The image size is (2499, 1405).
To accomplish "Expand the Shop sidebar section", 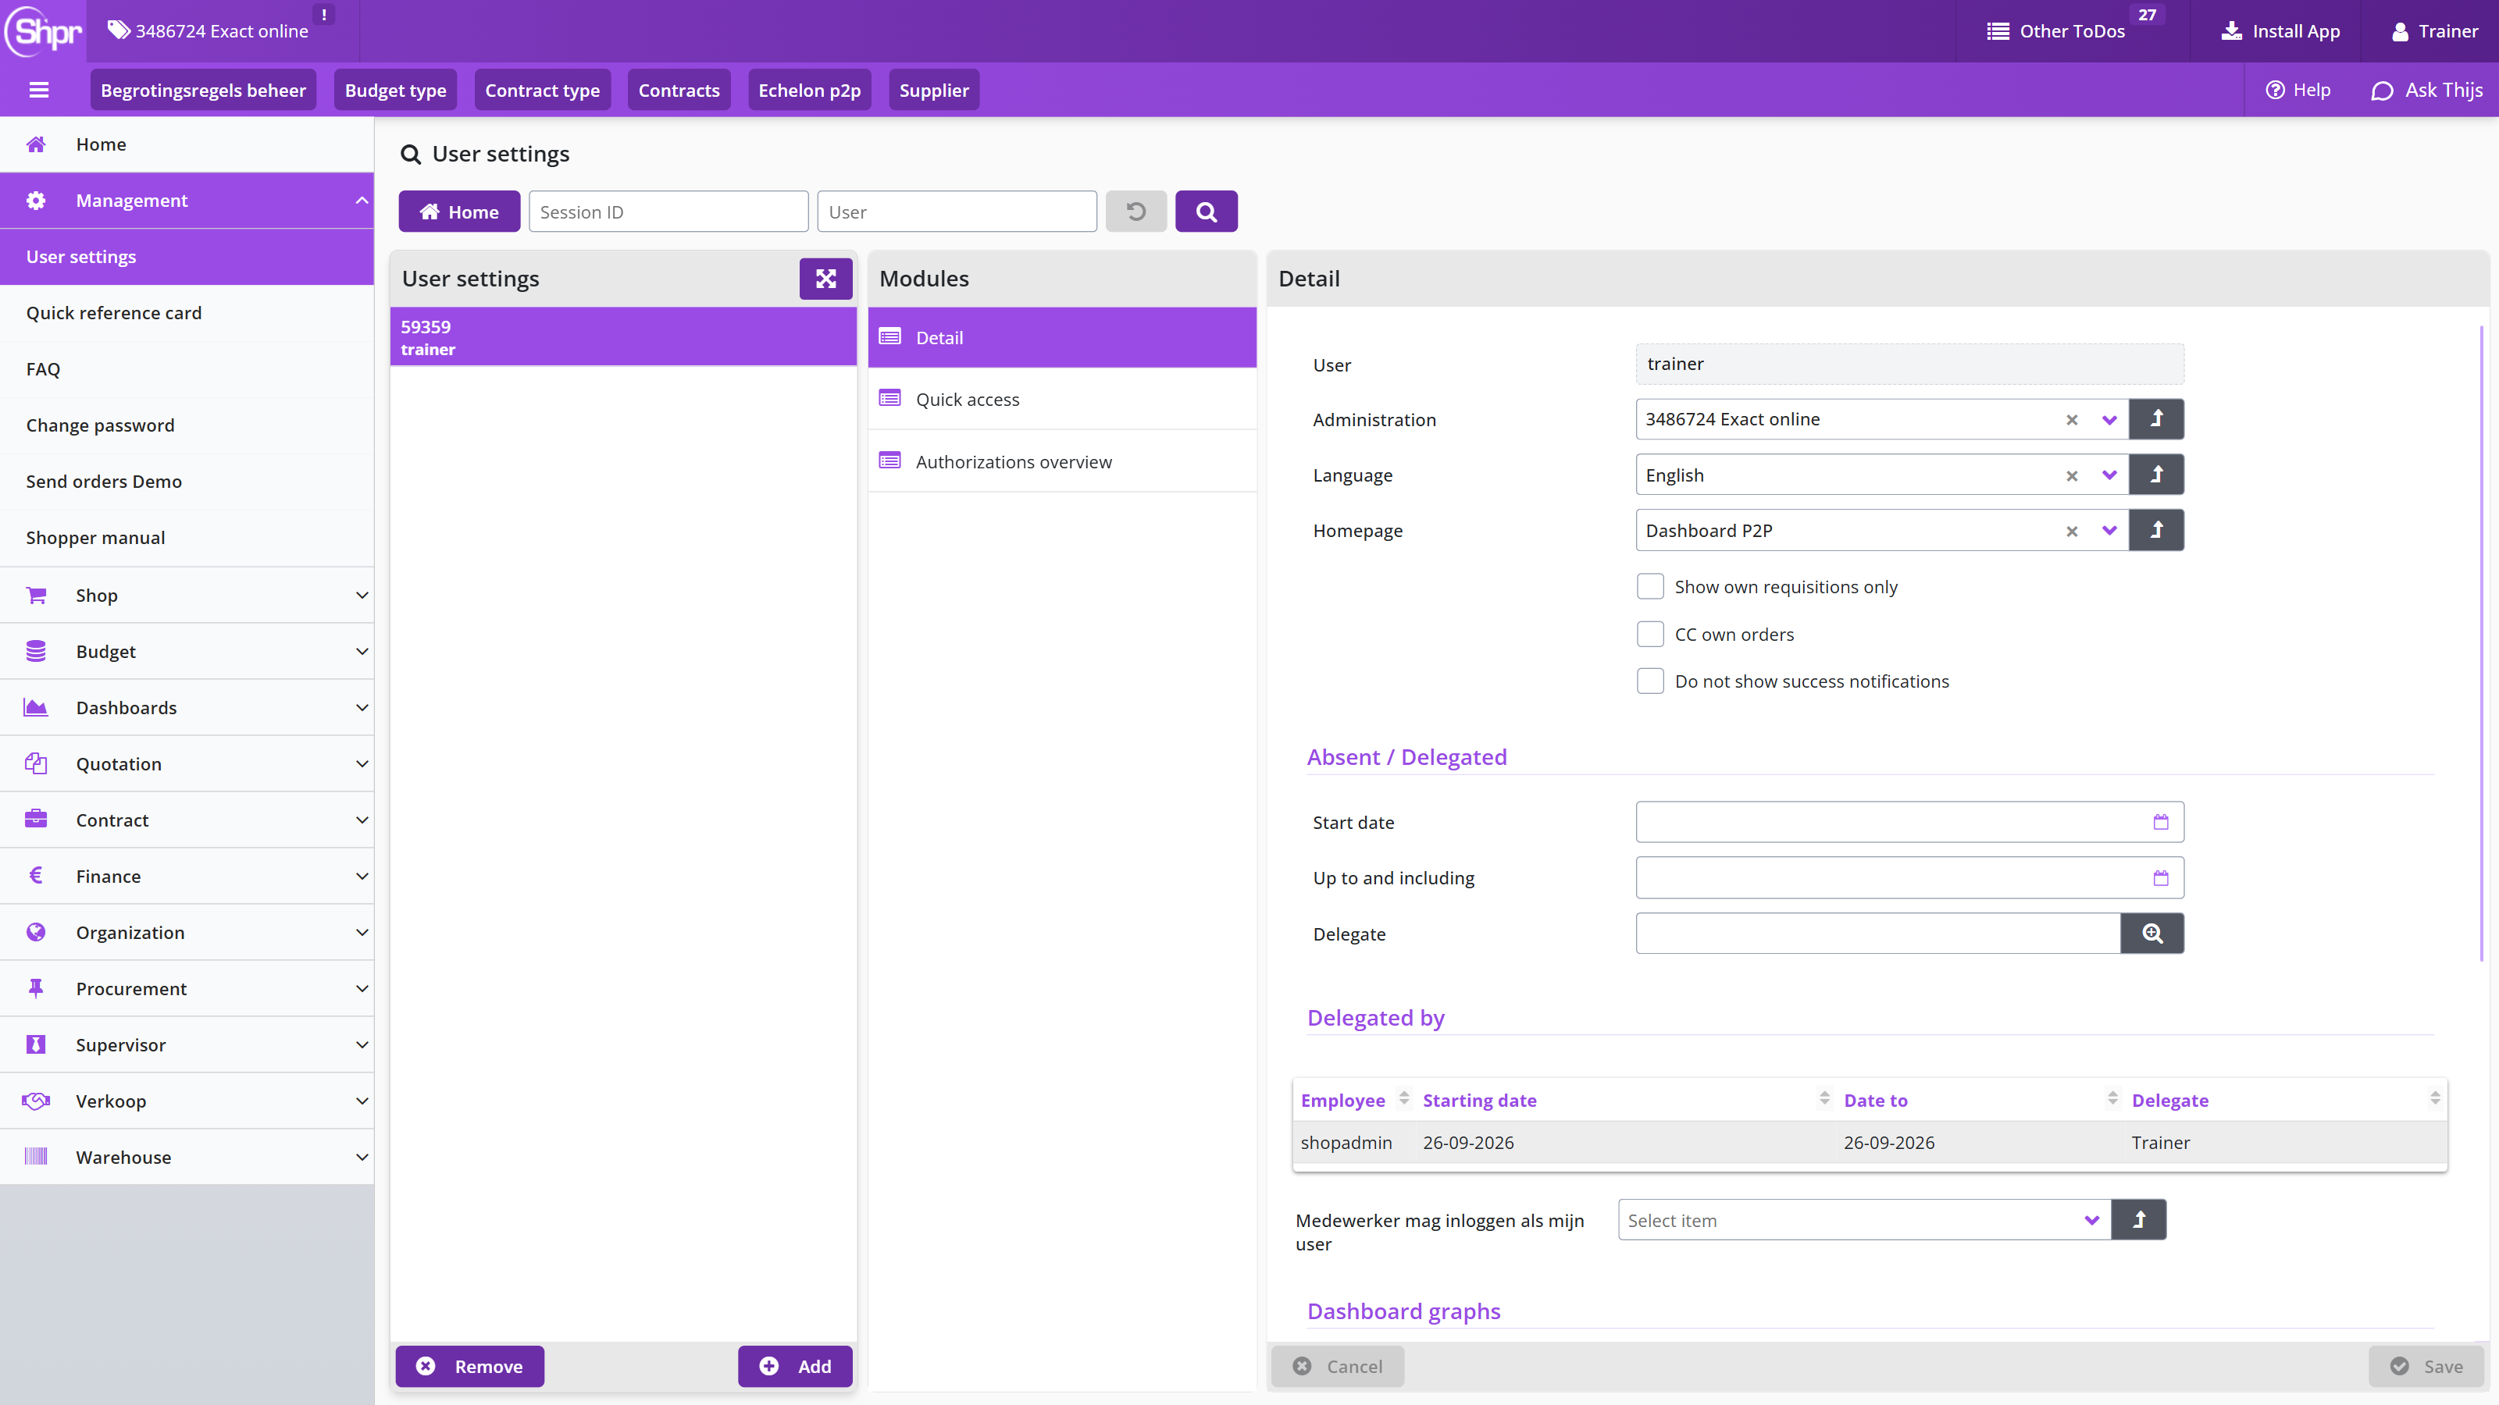I will (187, 596).
